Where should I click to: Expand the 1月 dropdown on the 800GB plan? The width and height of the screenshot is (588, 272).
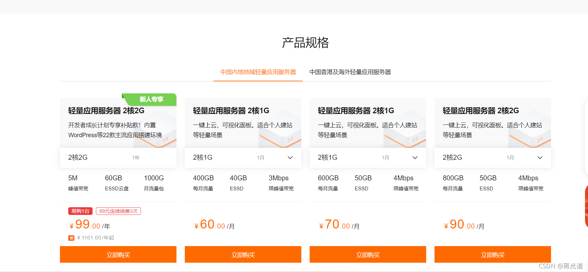[x=540, y=158]
